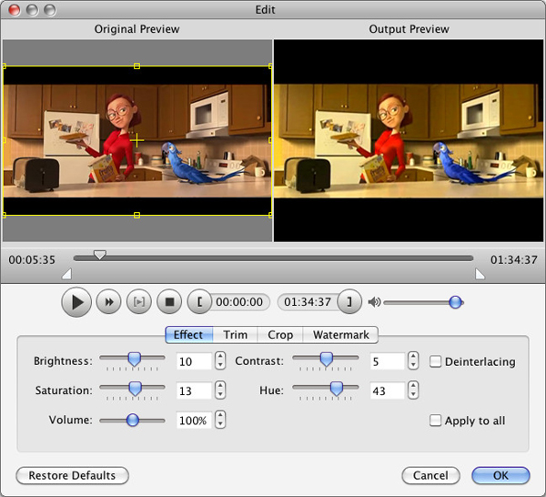Open the Watermark tab
546x497 pixels.
coord(341,335)
